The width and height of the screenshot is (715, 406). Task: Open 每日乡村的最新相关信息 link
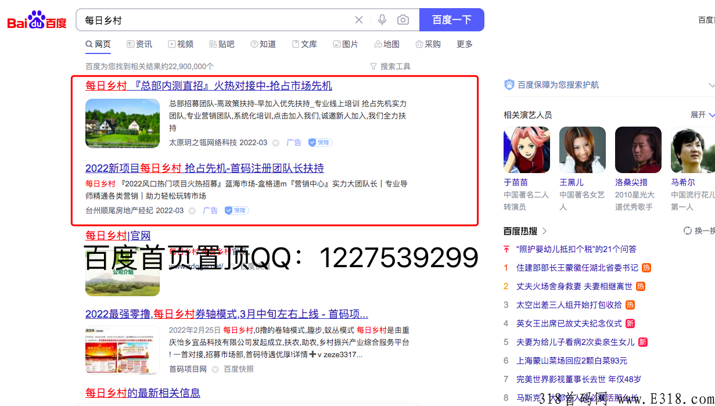(143, 393)
